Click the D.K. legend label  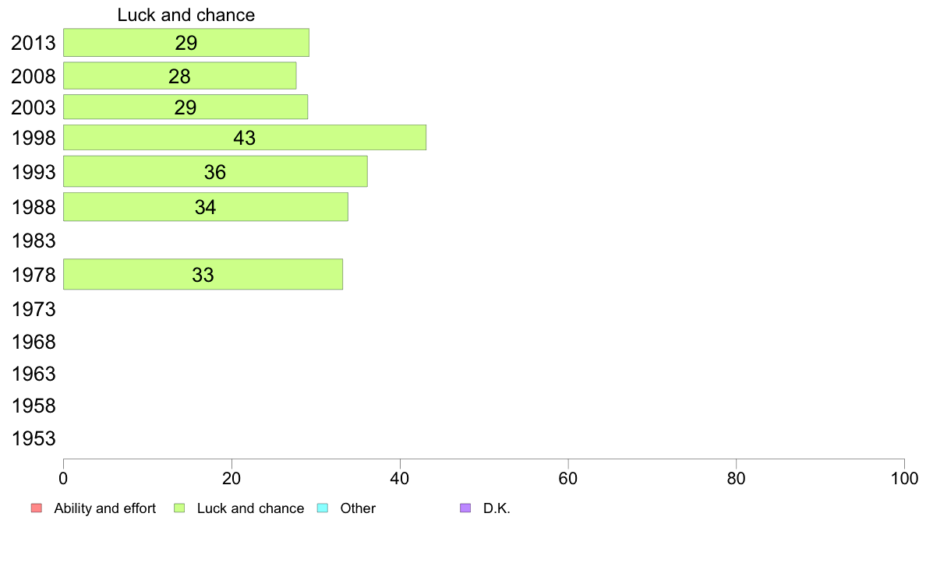(497, 508)
